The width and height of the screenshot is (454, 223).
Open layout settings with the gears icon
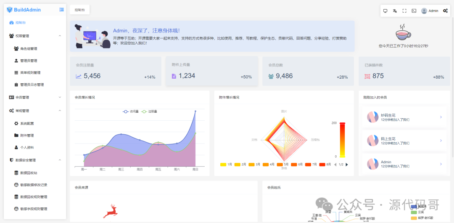point(445,11)
